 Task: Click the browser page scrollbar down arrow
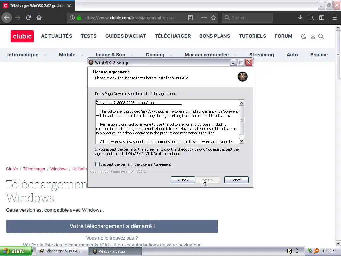338,243
